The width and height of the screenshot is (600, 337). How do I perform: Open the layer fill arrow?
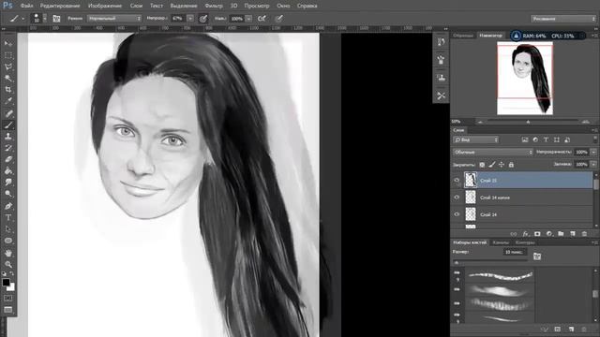(x=593, y=165)
